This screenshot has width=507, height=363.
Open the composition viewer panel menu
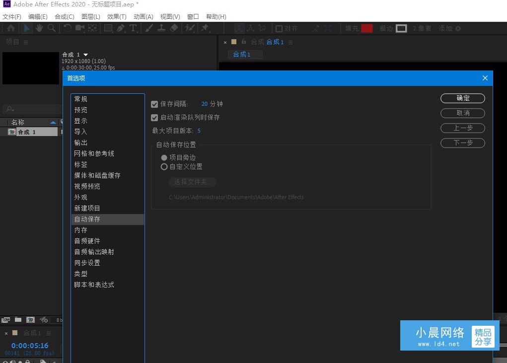pyautogui.click(x=290, y=42)
